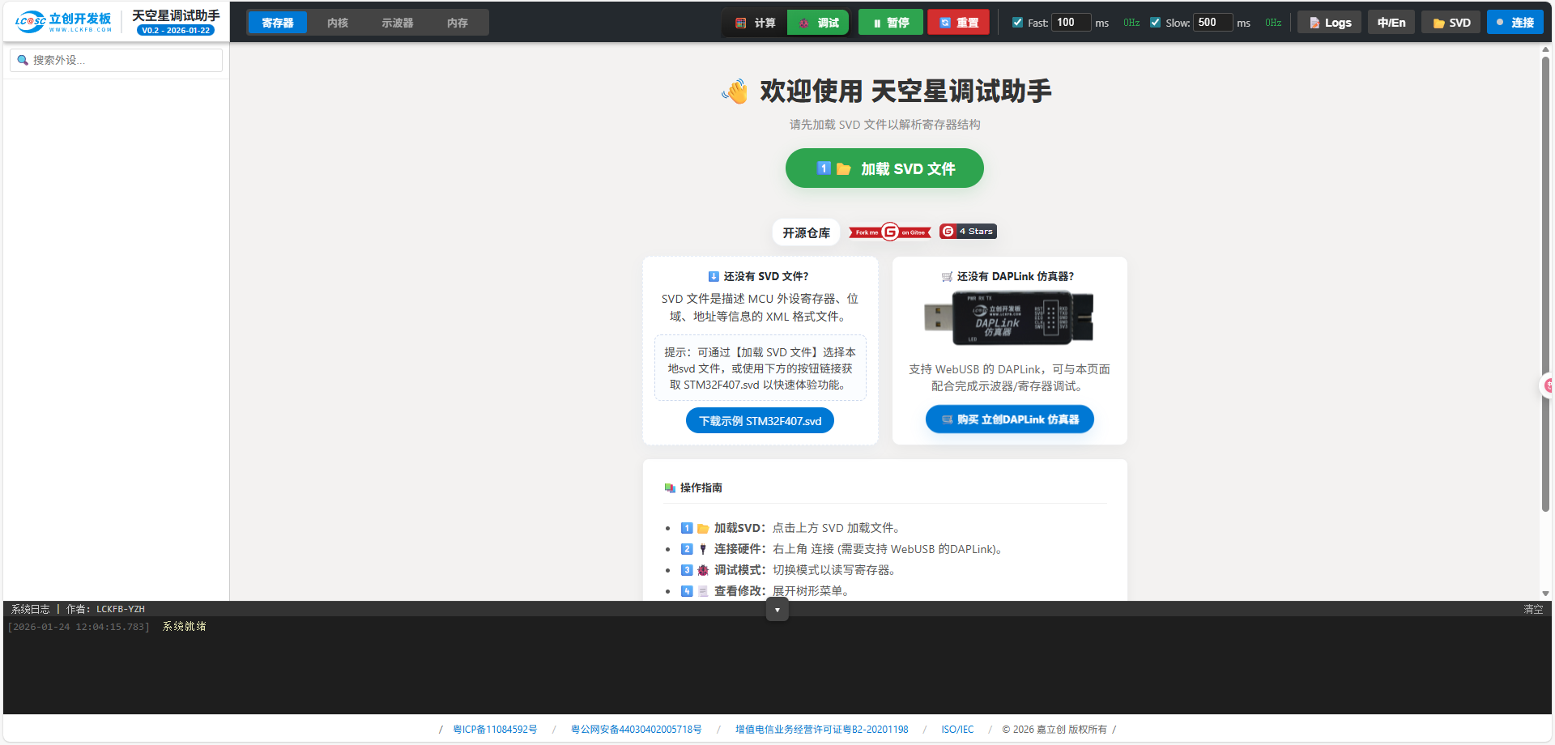Download the STM32F407.svd example file

(760, 420)
